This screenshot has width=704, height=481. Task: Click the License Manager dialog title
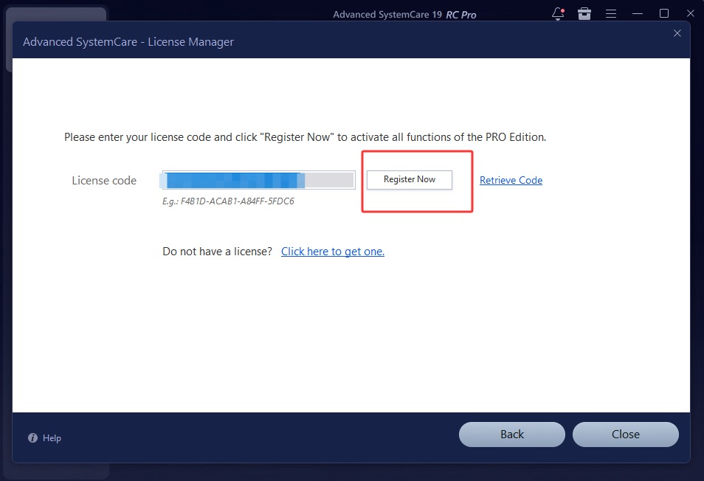(128, 42)
